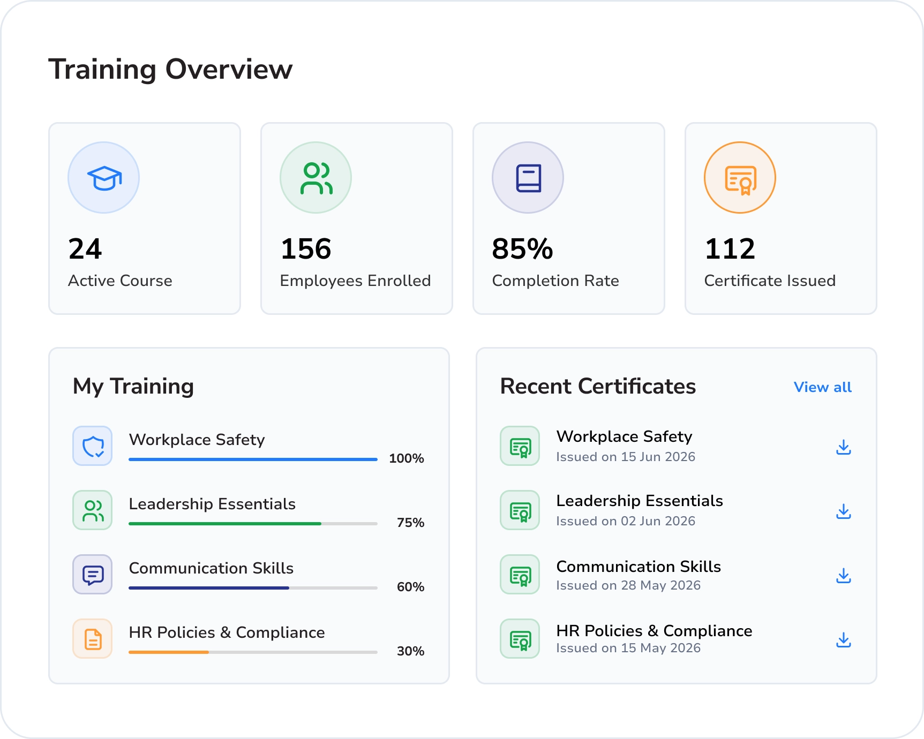Download the Communication Skills certificate
Image resolution: width=924 pixels, height=739 pixels.
tap(844, 576)
